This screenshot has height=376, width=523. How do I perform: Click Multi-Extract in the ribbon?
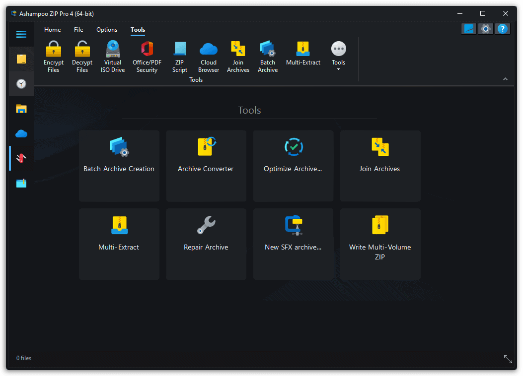pyautogui.click(x=303, y=53)
